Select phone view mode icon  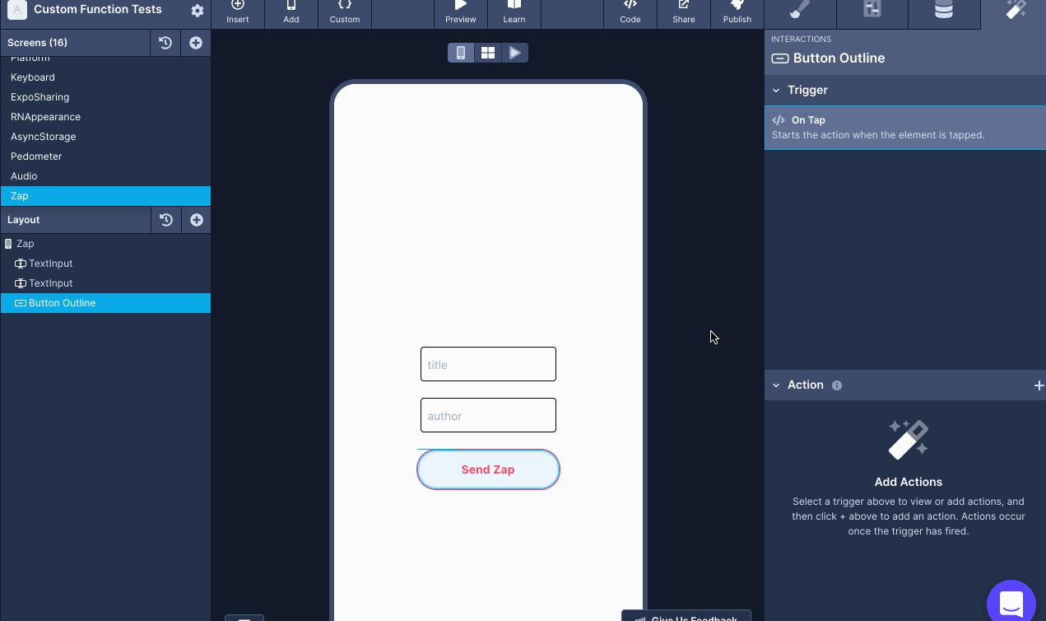[x=461, y=53]
